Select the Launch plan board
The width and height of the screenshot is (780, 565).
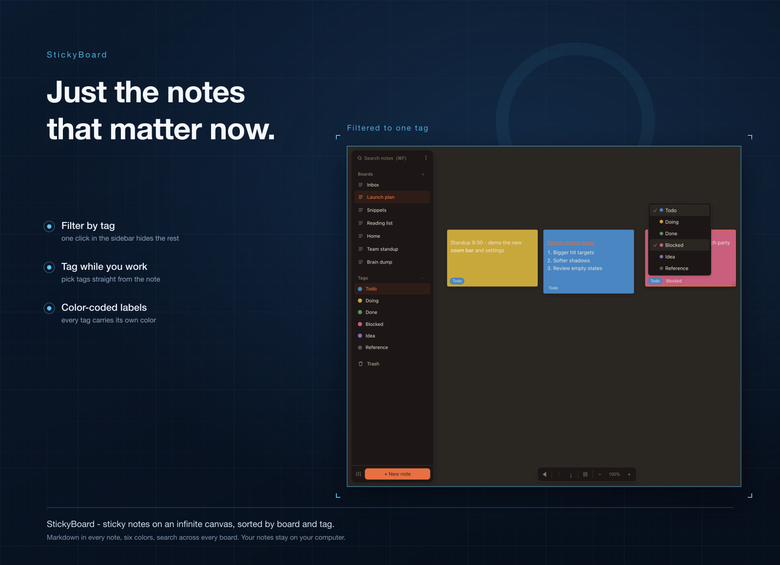tap(392, 197)
